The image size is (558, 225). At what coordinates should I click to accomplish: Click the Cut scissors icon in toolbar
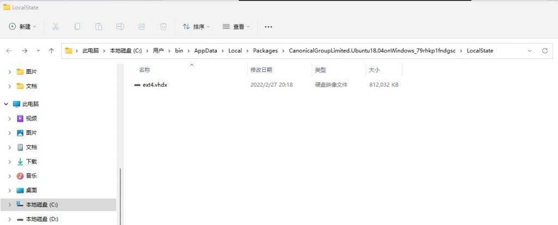click(x=56, y=26)
